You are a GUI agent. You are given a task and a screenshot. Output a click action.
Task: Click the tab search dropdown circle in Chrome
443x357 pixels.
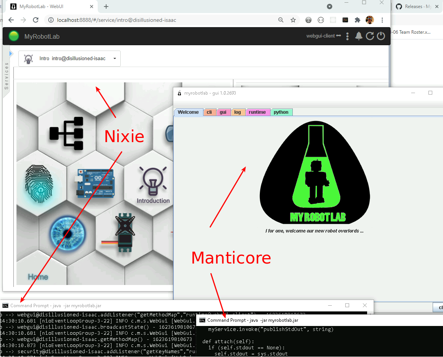pos(330,7)
